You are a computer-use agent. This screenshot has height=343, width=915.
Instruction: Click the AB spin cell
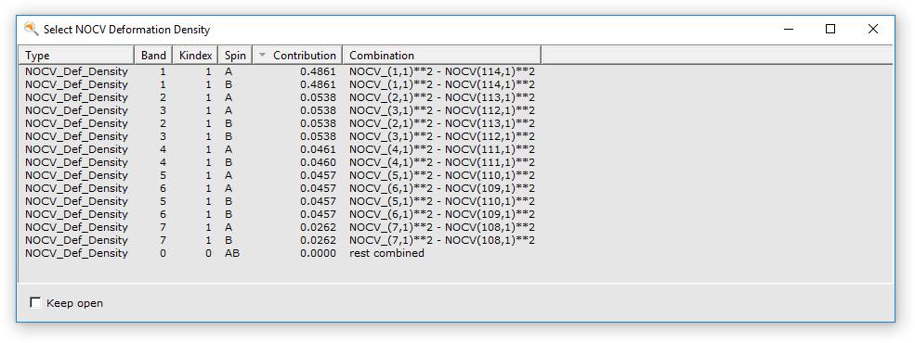pyautogui.click(x=231, y=253)
